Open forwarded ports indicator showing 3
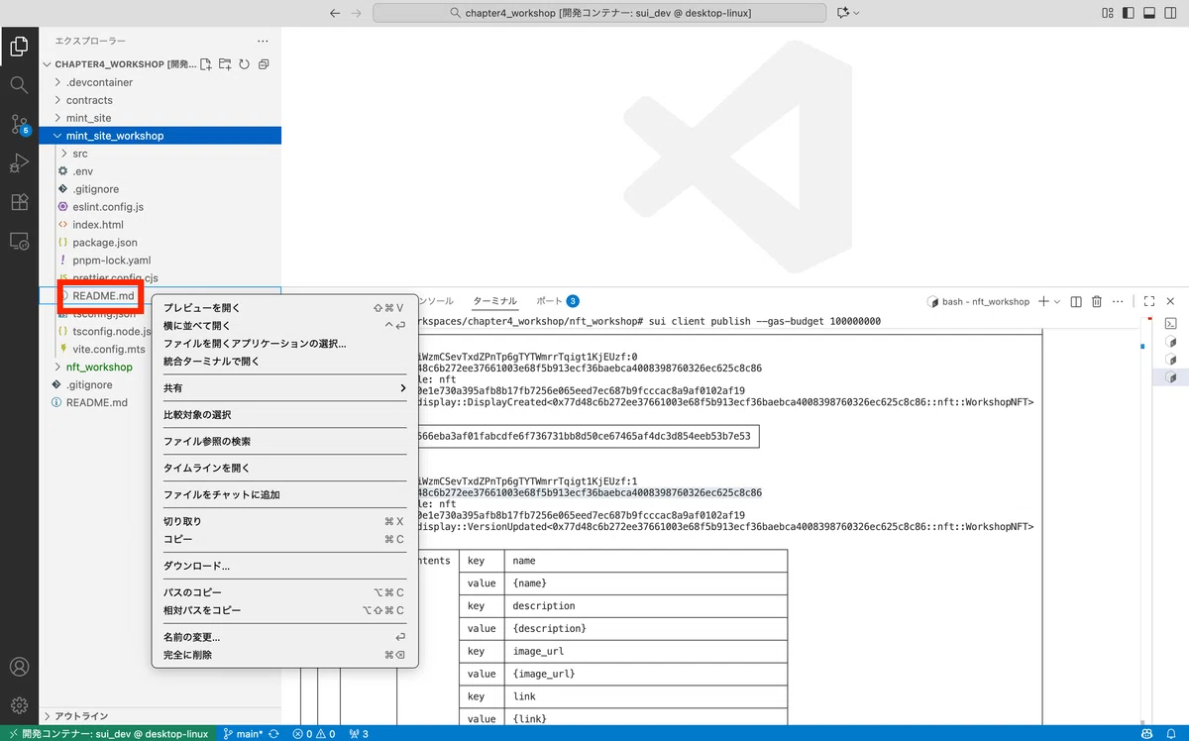1189x741 pixels. click(358, 734)
